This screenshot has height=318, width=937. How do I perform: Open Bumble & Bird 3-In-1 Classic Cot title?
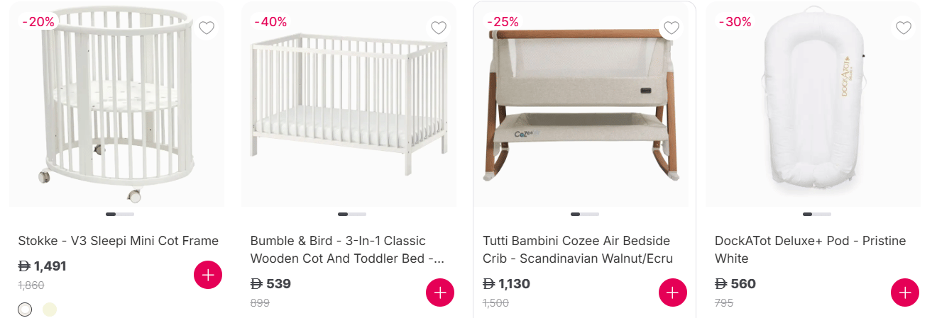click(x=348, y=249)
